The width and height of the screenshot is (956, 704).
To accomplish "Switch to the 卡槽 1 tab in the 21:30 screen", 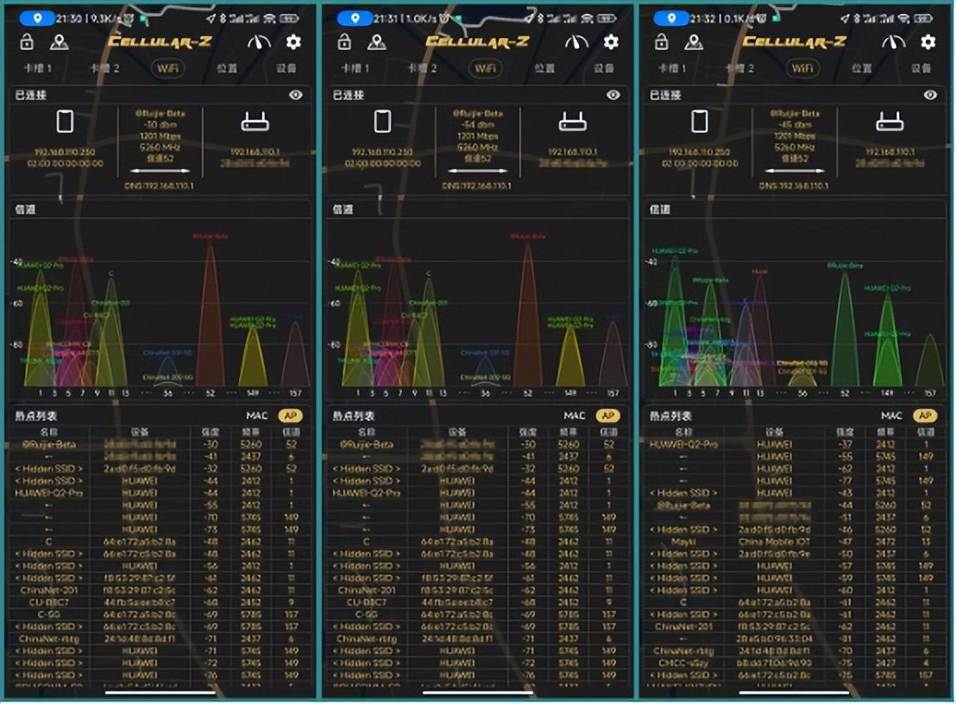I will pyautogui.click(x=38, y=68).
